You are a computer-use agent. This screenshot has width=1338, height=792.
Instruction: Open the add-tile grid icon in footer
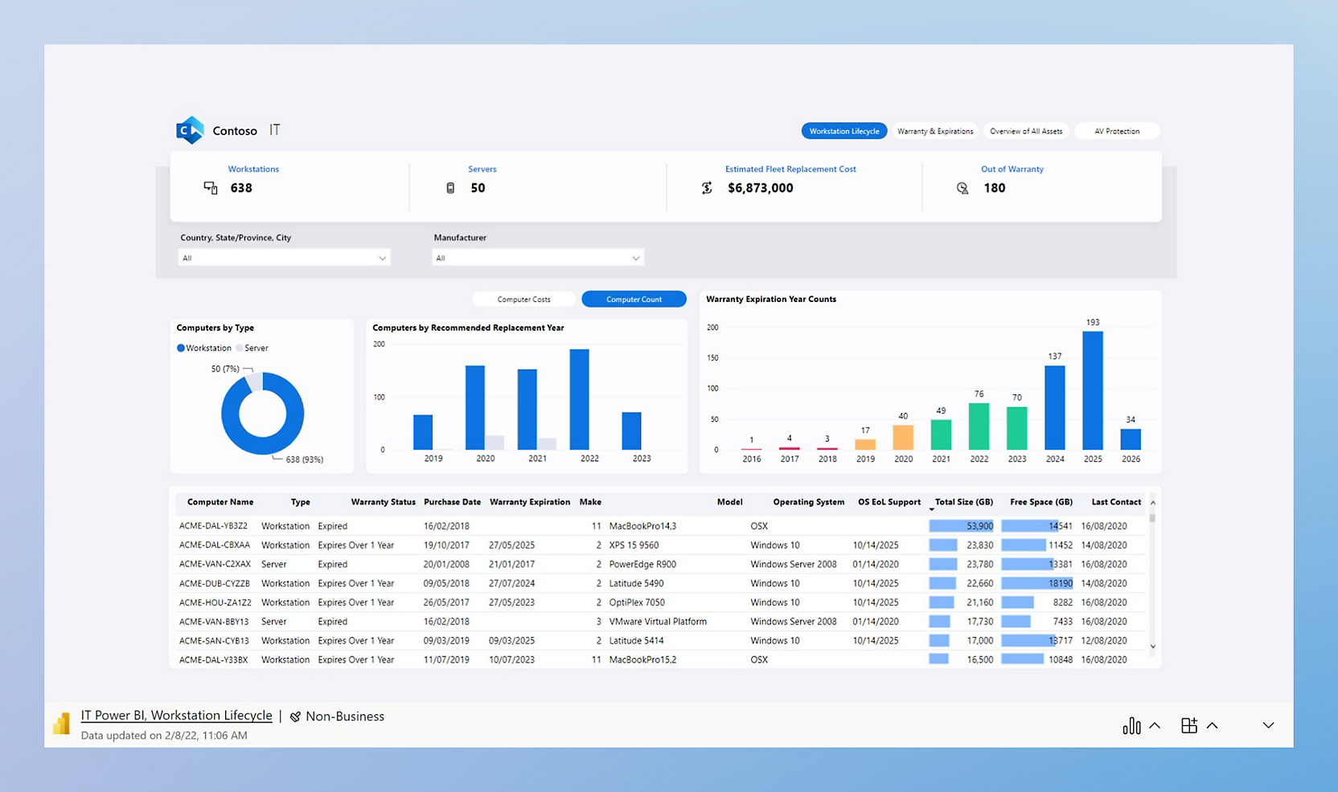click(x=1189, y=725)
